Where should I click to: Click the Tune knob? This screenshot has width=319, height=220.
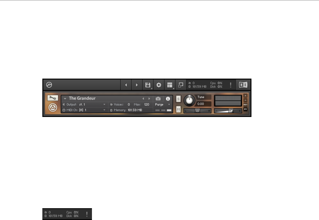(x=190, y=100)
